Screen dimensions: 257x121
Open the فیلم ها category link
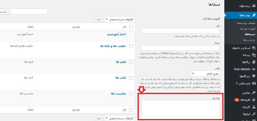tap(121, 62)
